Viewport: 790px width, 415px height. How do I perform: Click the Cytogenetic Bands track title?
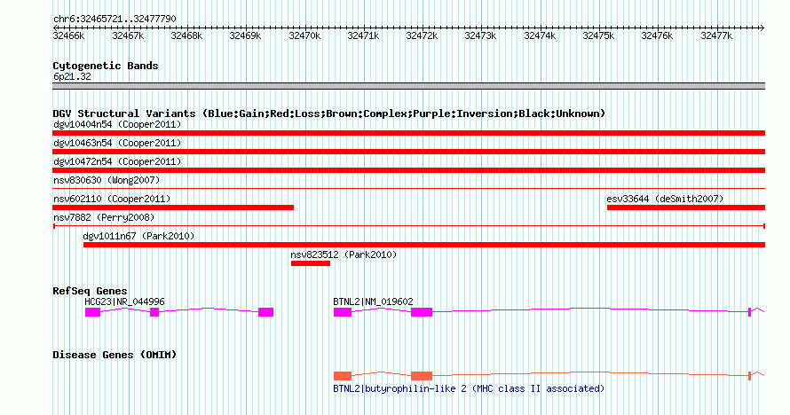(106, 66)
